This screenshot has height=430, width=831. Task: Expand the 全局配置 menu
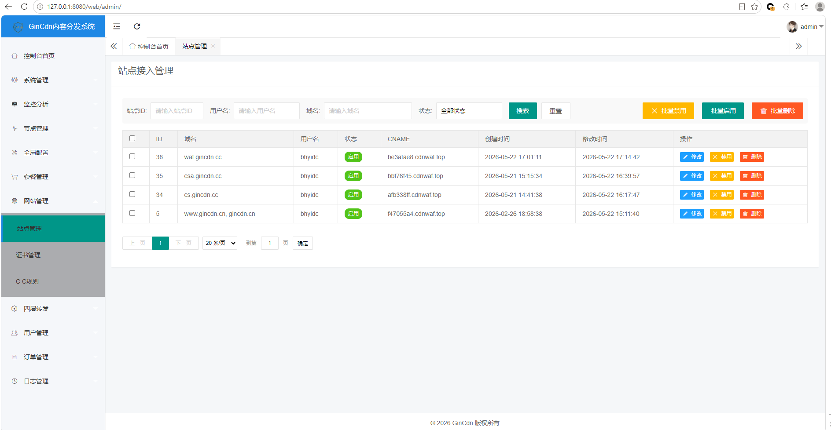pyautogui.click(x=53, y=153)
